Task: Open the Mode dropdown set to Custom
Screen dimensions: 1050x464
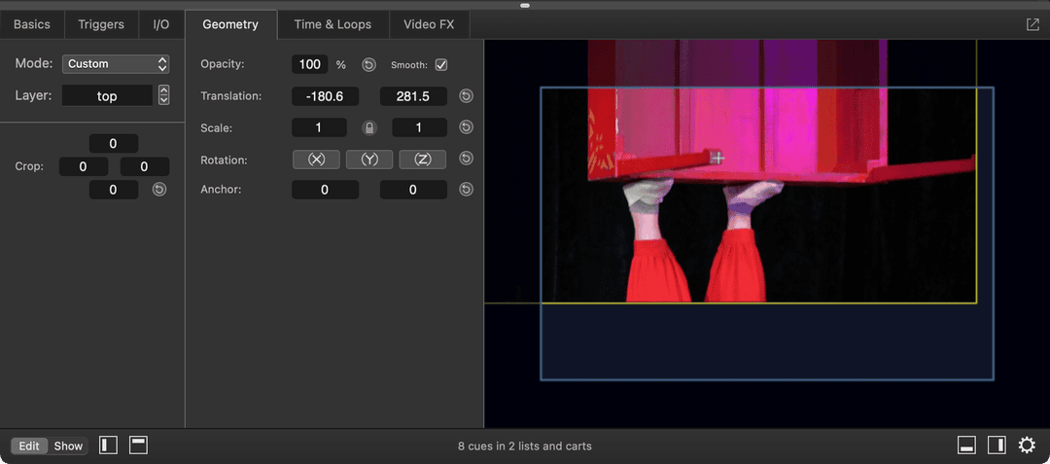Action: [x=116, y=64]
